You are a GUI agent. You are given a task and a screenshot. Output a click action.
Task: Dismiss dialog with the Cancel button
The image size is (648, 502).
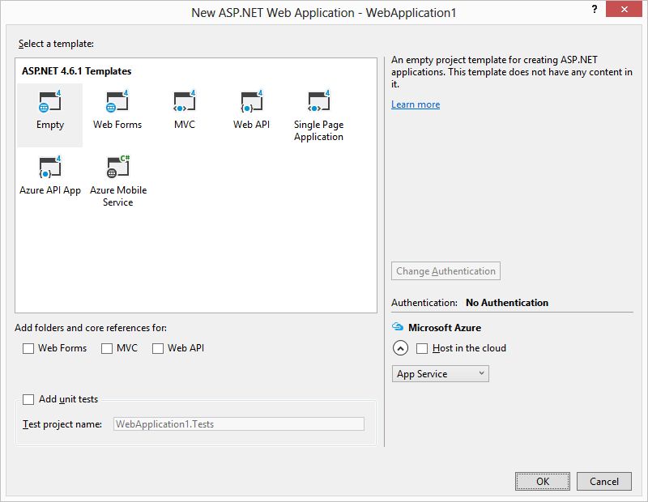click(x=603, y=481)
